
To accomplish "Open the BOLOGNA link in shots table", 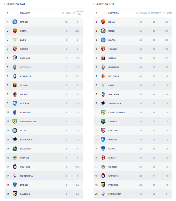I will (x=114, y=76).
